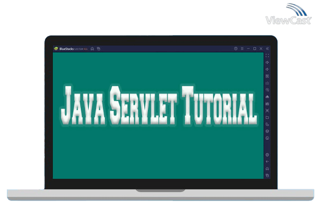Click the 'BlueStacks' name in title bar

67,49
